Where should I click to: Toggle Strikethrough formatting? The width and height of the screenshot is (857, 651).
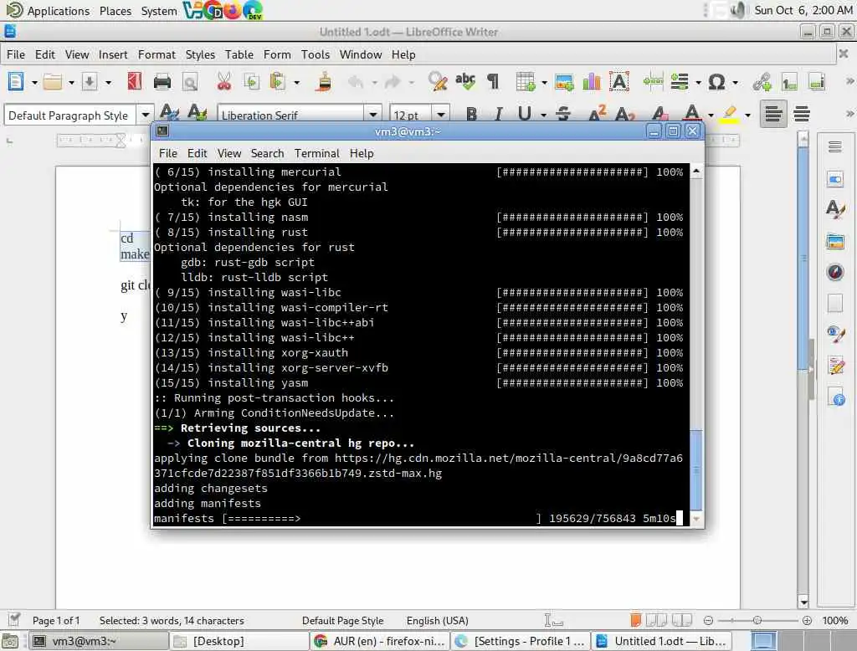563,115
